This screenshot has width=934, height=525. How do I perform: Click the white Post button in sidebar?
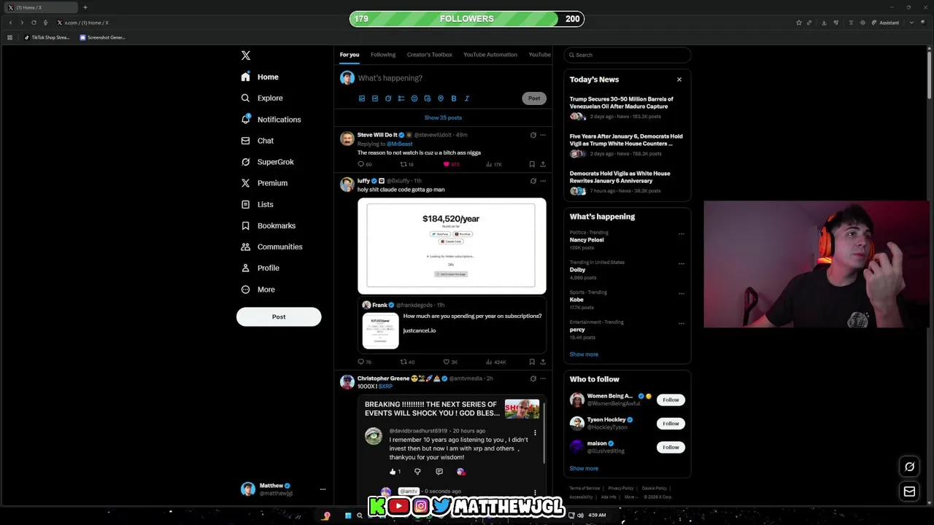tap(279, 316)
